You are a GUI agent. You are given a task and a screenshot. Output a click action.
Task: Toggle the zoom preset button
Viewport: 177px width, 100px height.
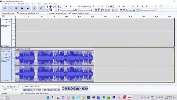(x=134, y=10)
